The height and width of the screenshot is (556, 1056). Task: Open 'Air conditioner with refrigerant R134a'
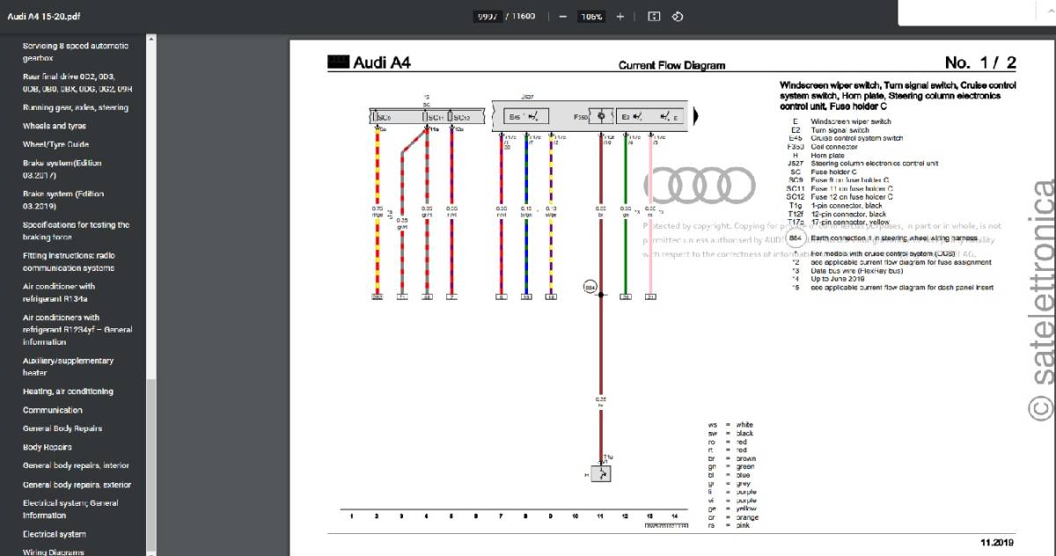(x=59, y=292)
